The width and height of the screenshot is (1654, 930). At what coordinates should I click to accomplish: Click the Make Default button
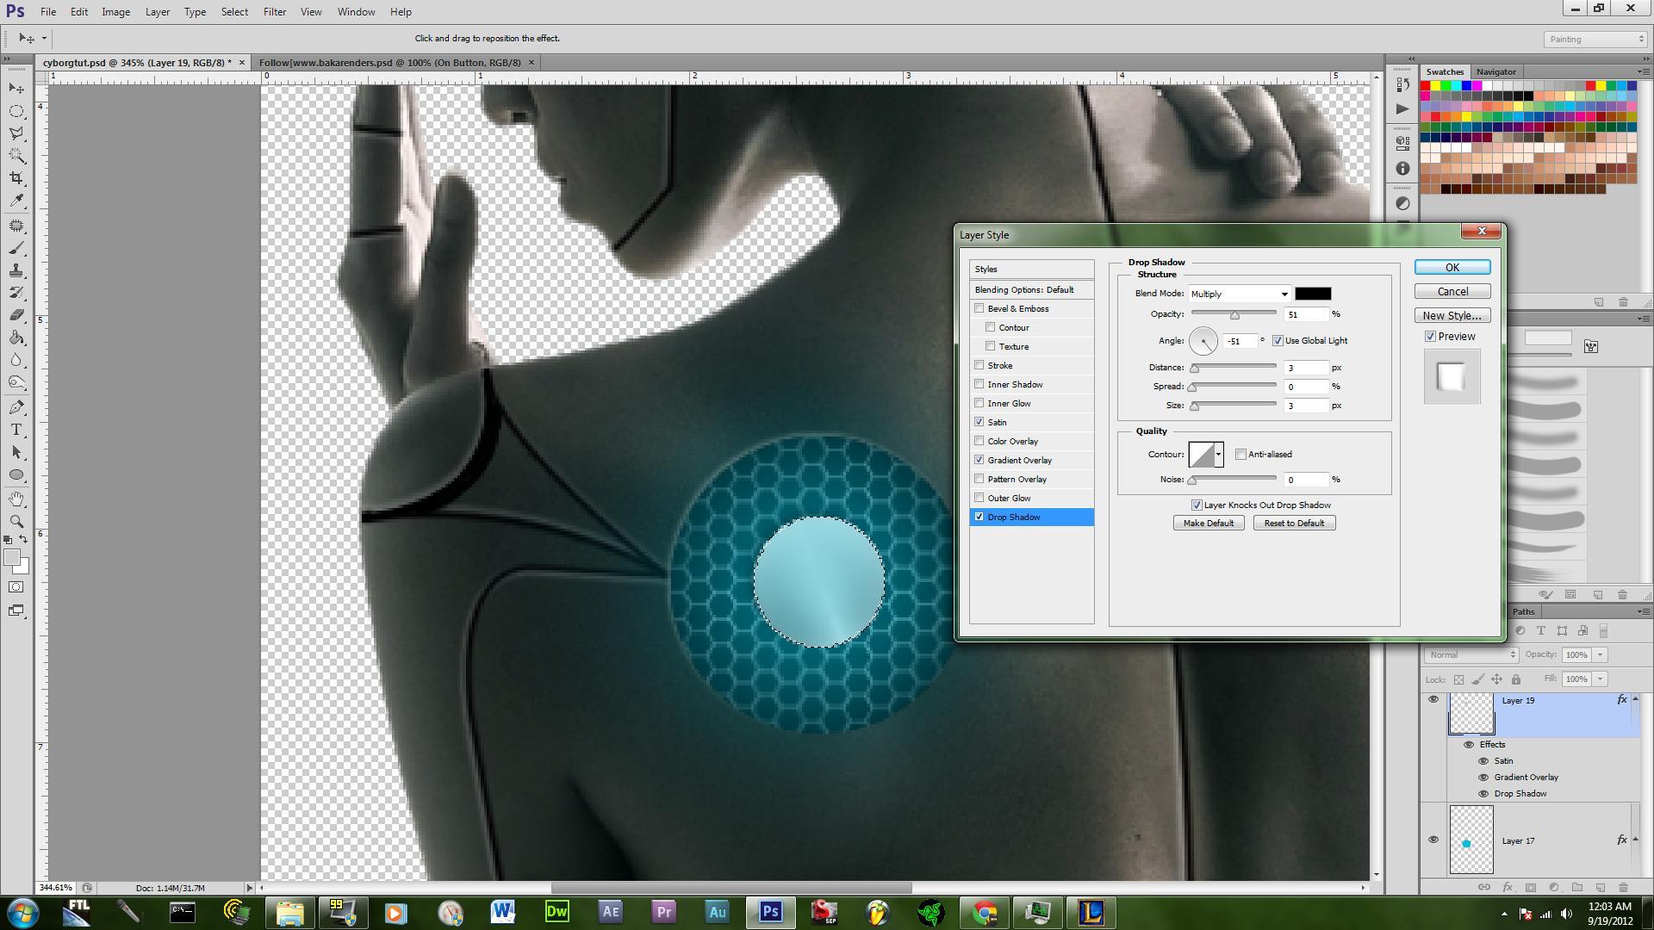point(1209,523)
